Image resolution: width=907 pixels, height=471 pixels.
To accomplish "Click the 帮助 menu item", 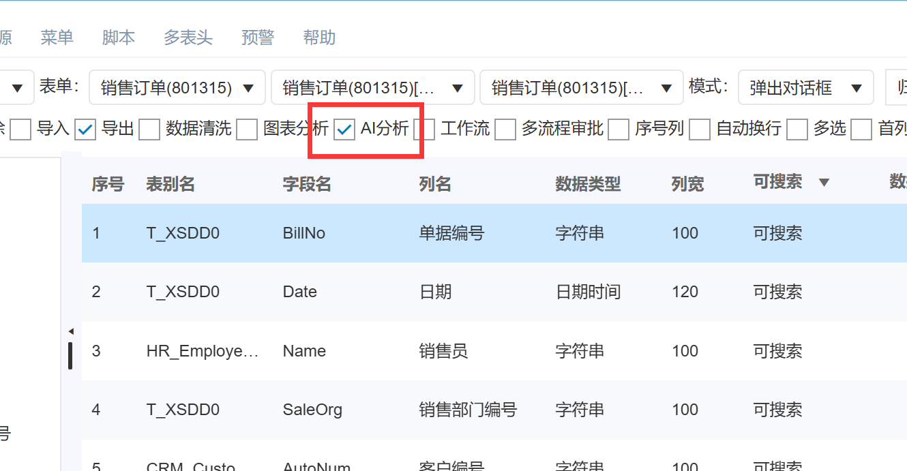I will tap(319, 37).
